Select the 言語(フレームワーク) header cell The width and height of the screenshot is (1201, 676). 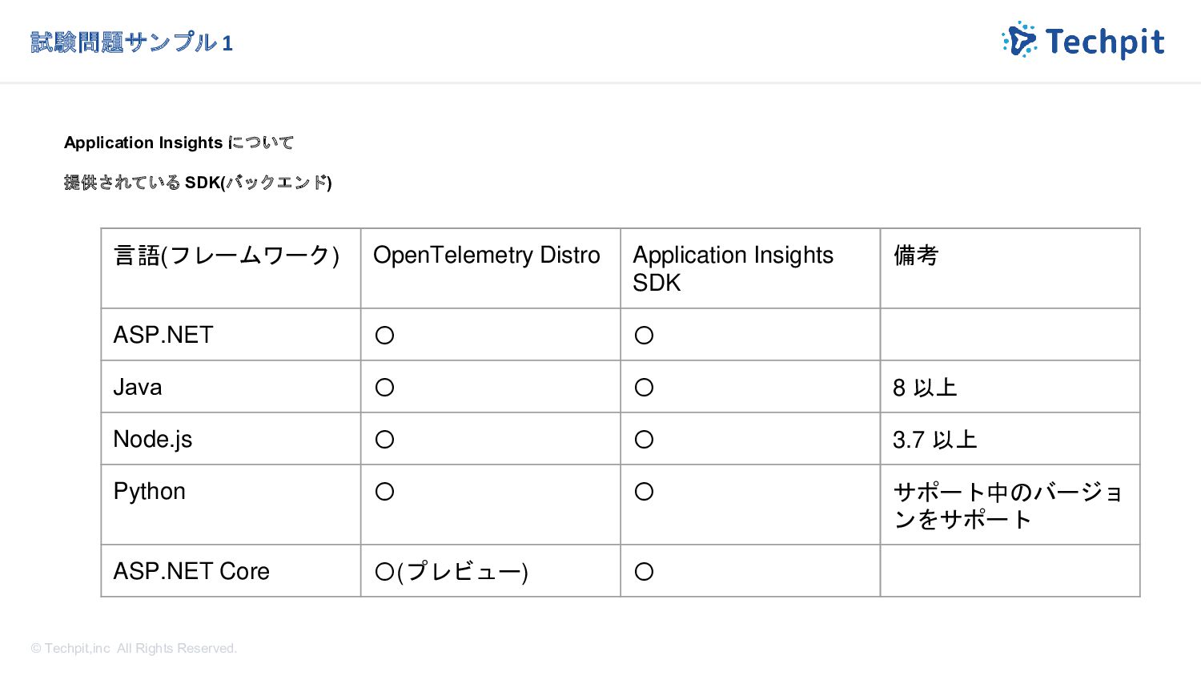(x=231, y=268)
